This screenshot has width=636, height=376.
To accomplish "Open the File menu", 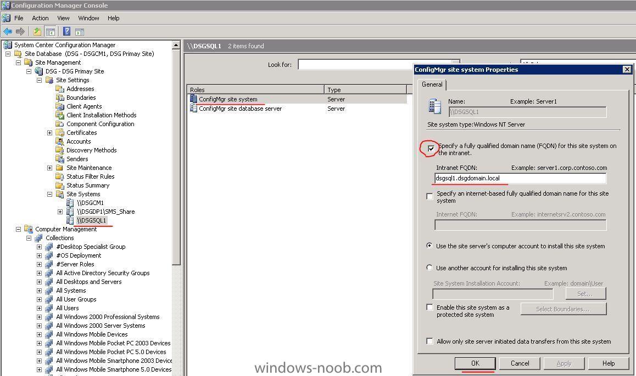I will coord(19,18).
